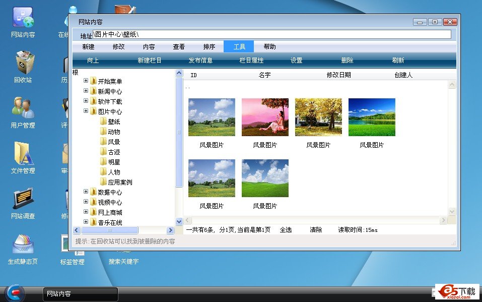The width and height of the screenshot is (482, 302).
Task: Click the 新建栏目 toolbar button
Action: click(x=150, y=61)
